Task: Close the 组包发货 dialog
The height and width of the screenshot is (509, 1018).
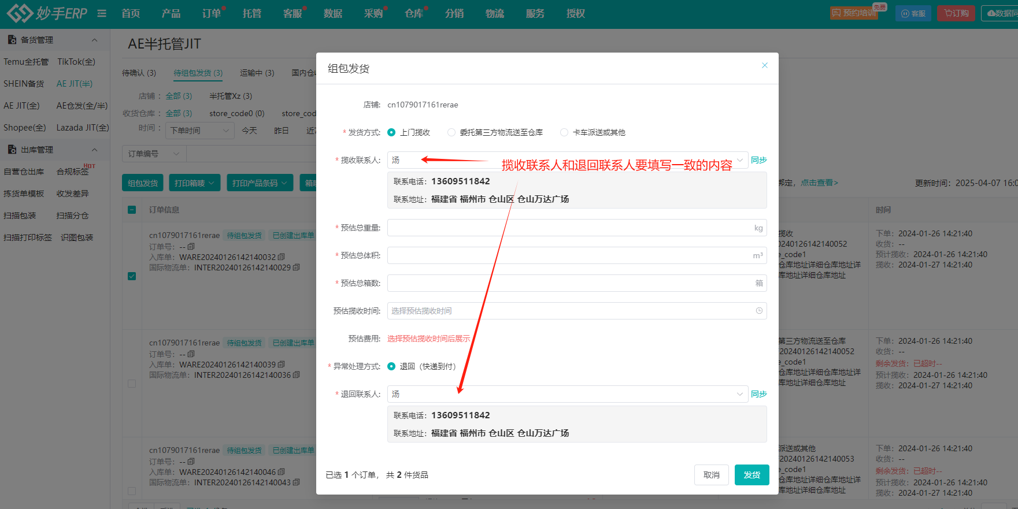Action: pyautogui.click(x=764, y=65)
